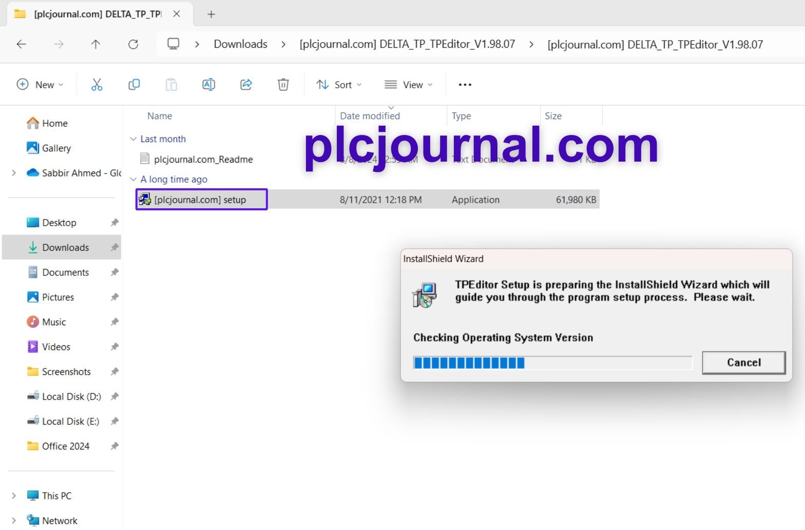Click the pin icon beside Office 2024
This screenshot has width=805, height=530.
click(114, 446)
